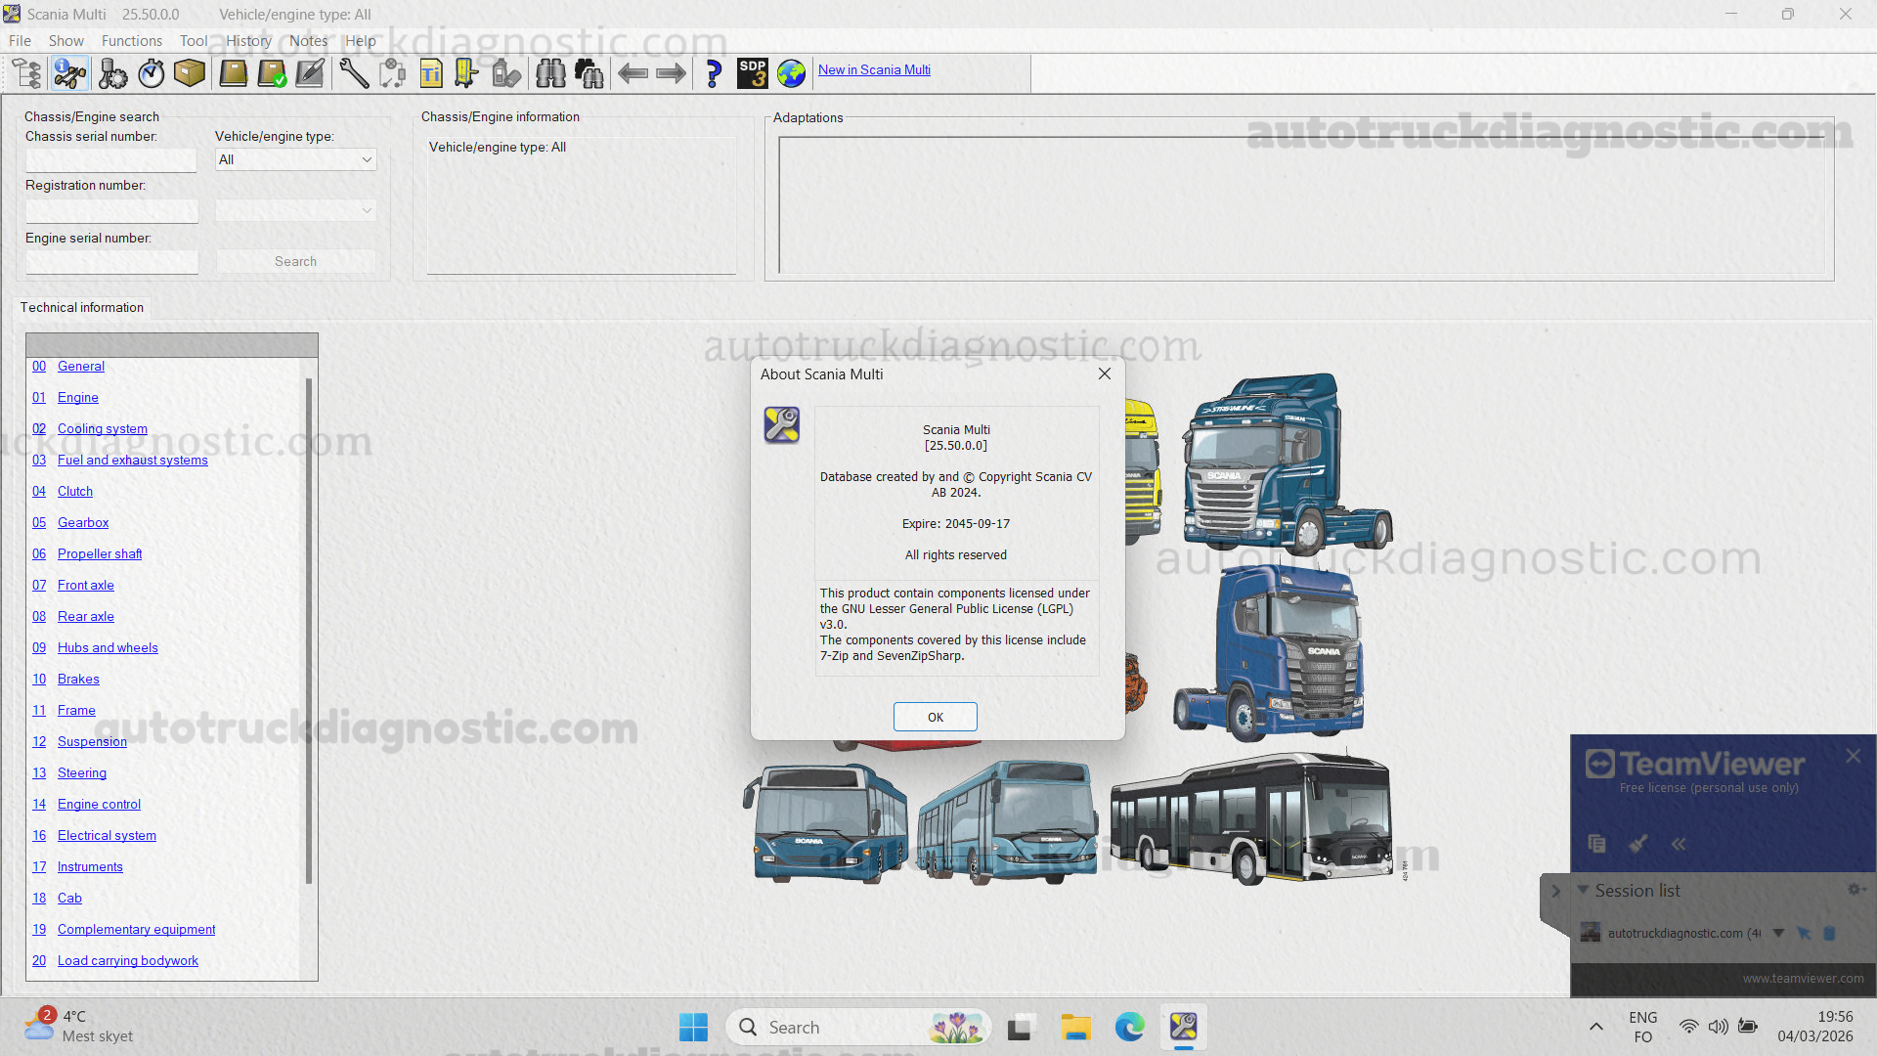Open the Fuel and exhaust systems link
Image resolution: width=1877 pixels, height=1056 pixels.
[132, 460]
